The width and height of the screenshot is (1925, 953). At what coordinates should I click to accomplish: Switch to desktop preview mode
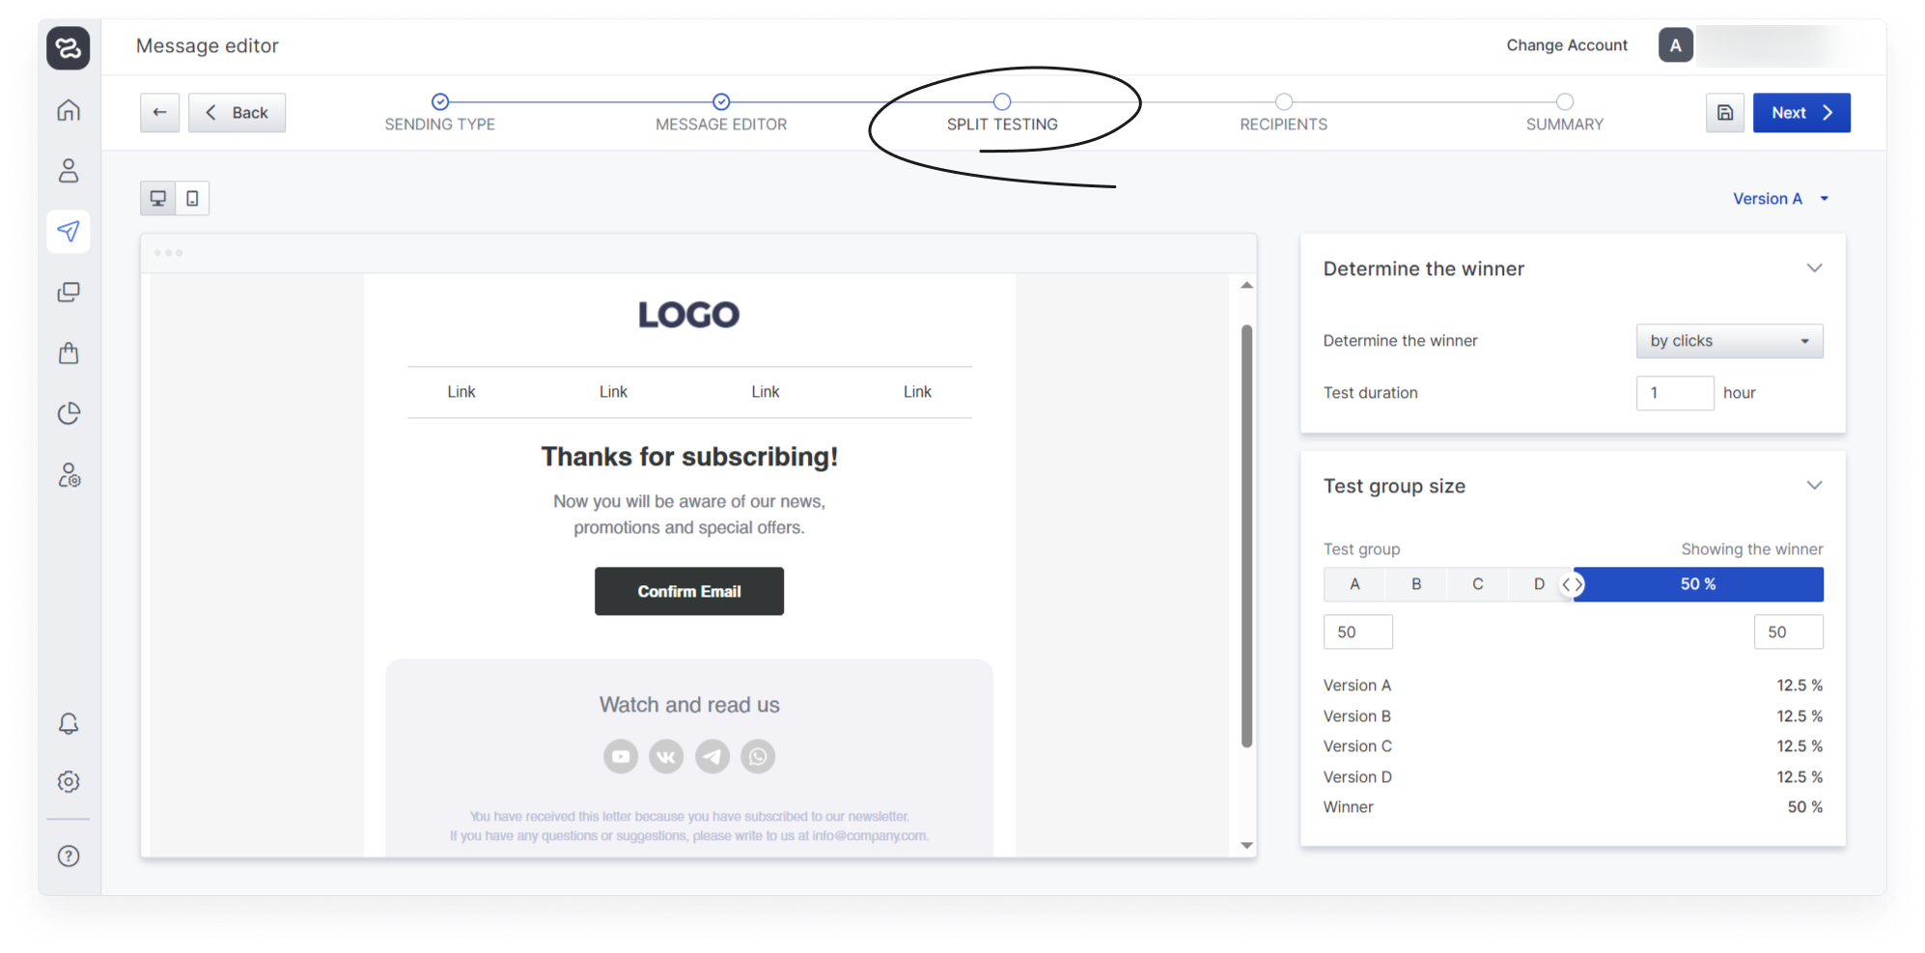[157, 198]
